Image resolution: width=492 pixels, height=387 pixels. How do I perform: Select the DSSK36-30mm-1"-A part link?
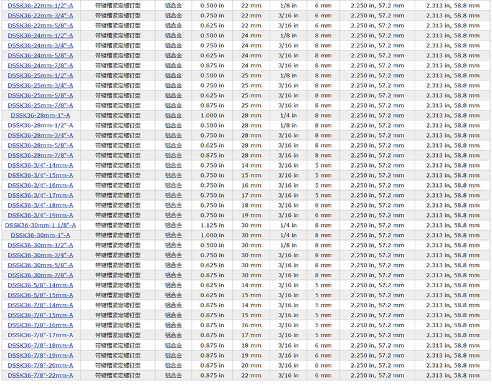[x=40, y=235]
